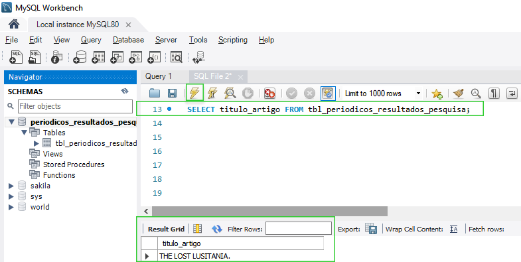Click titulo_artigo column header
Screen dimensions: 521x262
click(240, 243)
